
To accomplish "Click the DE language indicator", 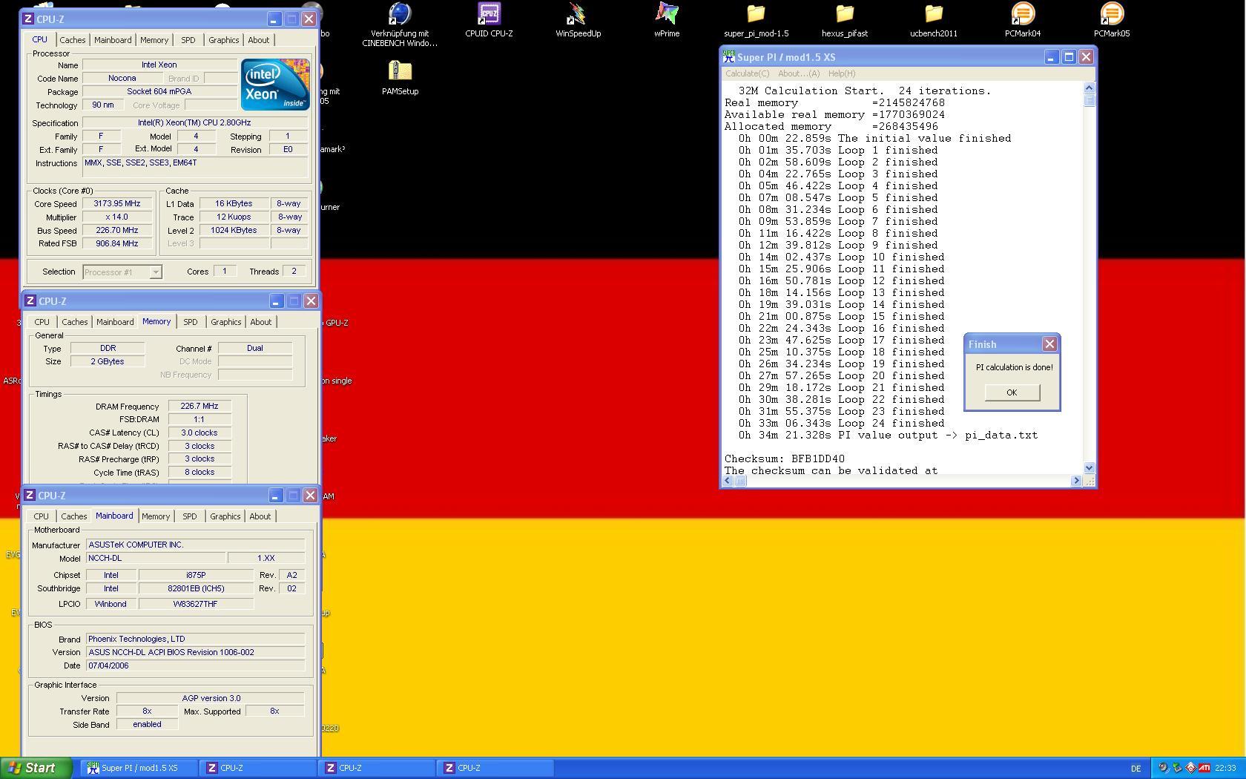I will point(1135,769).
